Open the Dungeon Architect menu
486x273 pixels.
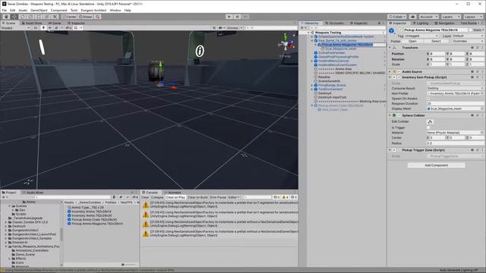pyautogui.click(x=93, y=10)
